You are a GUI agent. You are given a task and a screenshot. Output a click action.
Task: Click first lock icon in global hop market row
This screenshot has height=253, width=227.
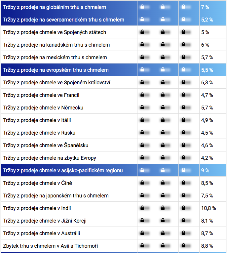coord(142,7)
